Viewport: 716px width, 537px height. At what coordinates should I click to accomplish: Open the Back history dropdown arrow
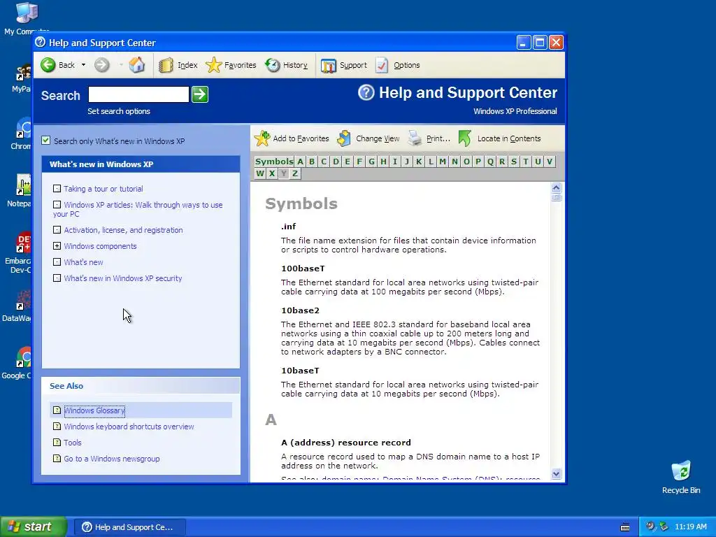click(x=83, y=65)
